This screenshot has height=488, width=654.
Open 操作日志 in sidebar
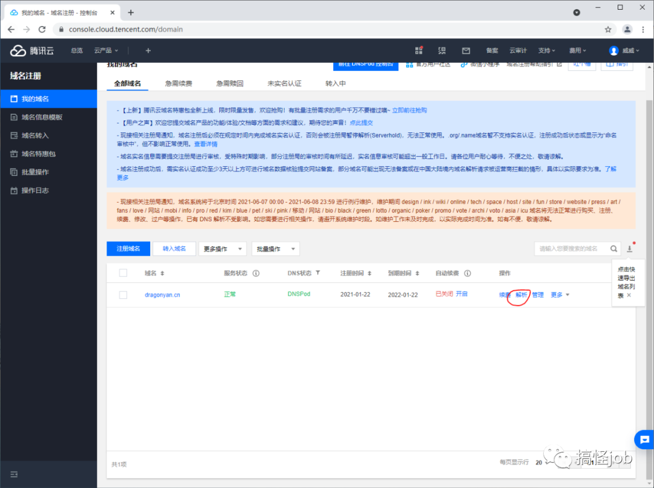[49, 190]
